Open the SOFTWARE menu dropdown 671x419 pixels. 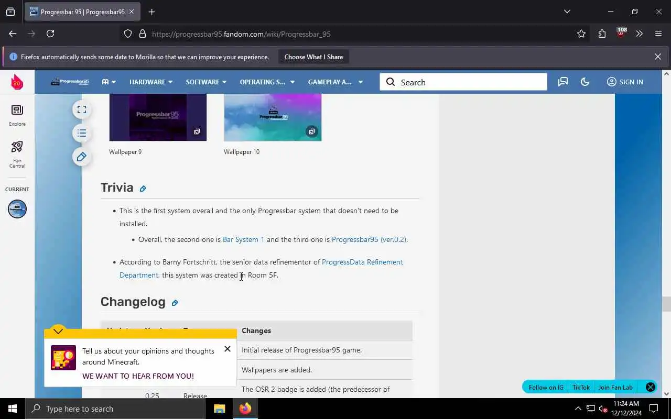click(206, 82)
